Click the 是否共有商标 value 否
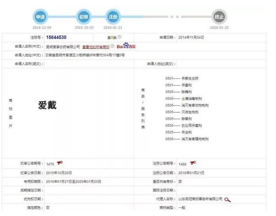Image resolution: width=276 pixels, height=216 pixels. (x=180, y=182)
